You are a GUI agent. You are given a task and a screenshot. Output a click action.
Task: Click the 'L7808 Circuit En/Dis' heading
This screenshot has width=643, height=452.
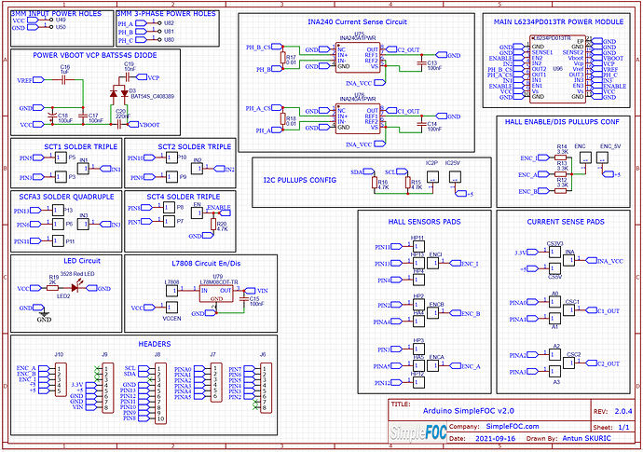[x=206, y=264]
